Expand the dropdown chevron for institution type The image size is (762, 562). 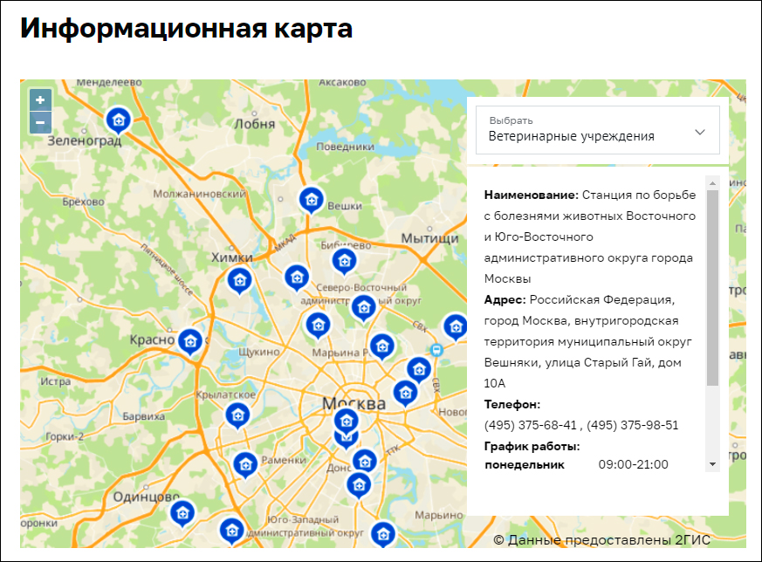[x=699, y=132]
